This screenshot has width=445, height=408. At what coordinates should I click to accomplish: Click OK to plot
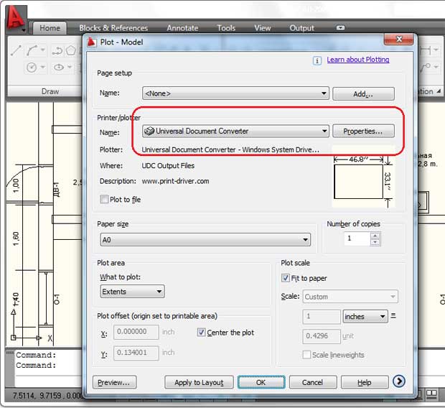click(261, 382)
